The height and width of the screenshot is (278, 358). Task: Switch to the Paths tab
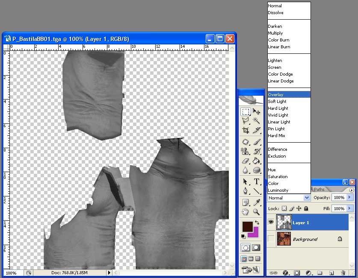click(x=319, y=189)
